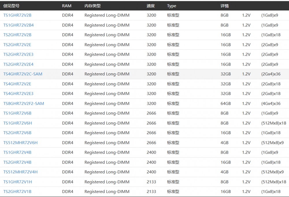Select (2Gx4)x36 in TS4GHR72V2C-SAM row
The height and width of the screenshot is (197, 289).
[271, 74]
